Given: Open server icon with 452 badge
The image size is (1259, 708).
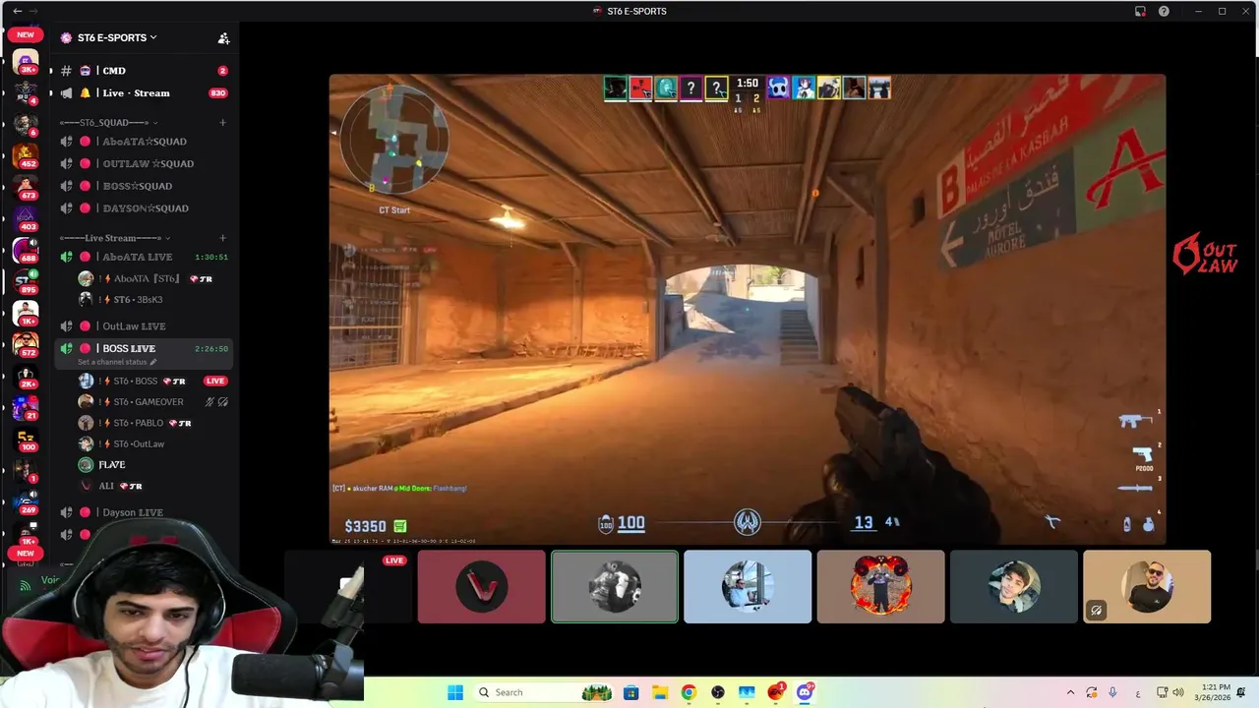Looking at the screenshot, I should [25, 157].
